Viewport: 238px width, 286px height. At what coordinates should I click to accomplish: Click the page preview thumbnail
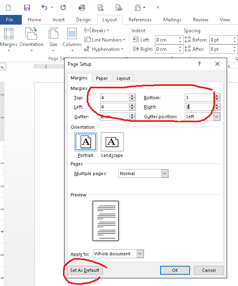106,221
